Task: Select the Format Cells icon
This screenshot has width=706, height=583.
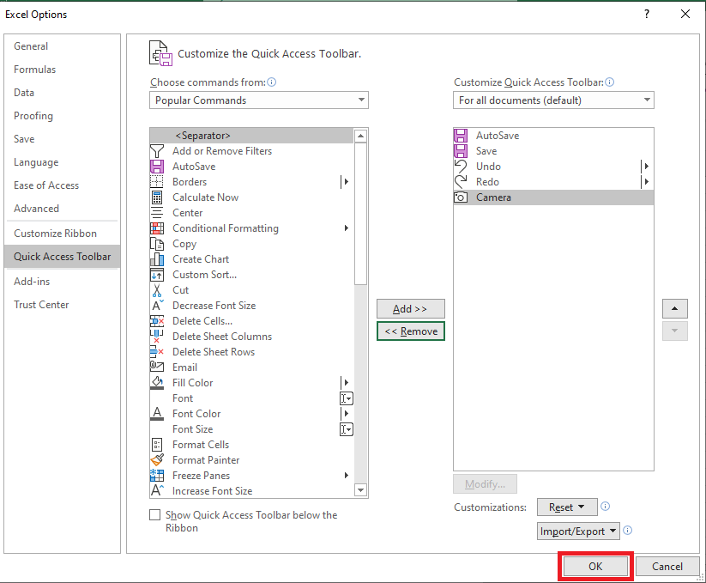Action: click(157, 445)
